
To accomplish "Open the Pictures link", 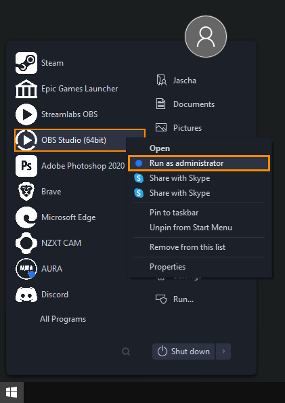I will tap(188, 128).
